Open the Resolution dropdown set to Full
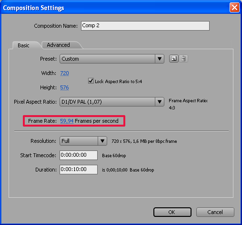This screenshot has height=225, width=242. pyautogui.click(x=83, y=141)
